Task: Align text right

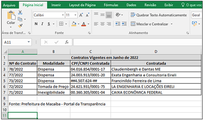Action: point(109,24)
